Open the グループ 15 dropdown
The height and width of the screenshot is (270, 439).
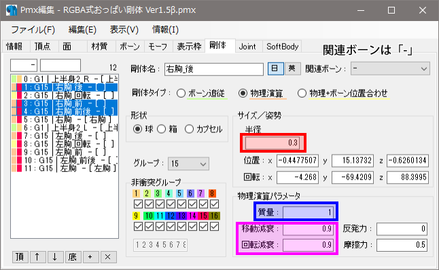pyautogui.click(x=188, y=163)
